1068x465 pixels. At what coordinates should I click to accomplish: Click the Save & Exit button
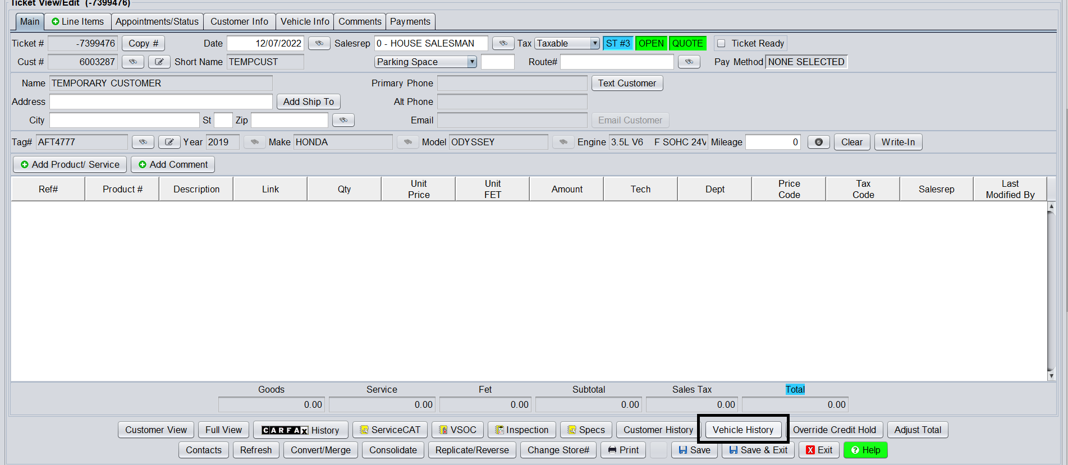tap(758, 450)
